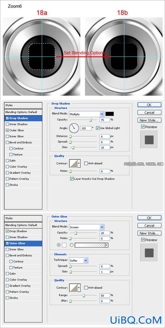Open the Contour thumbnail in Drop Shadow Quality
Image resolution: width=165 pixels, height=328 pixels.
73,163
